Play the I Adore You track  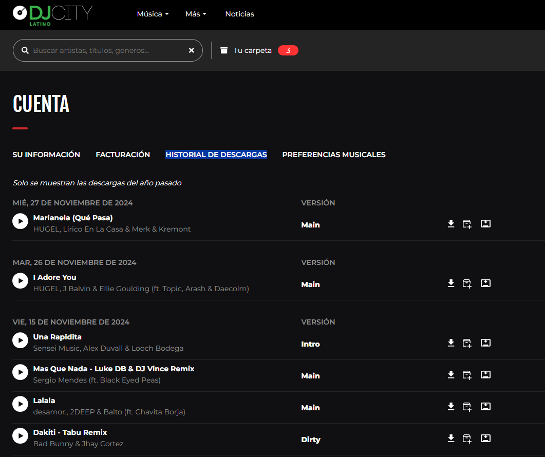[20, 281]
